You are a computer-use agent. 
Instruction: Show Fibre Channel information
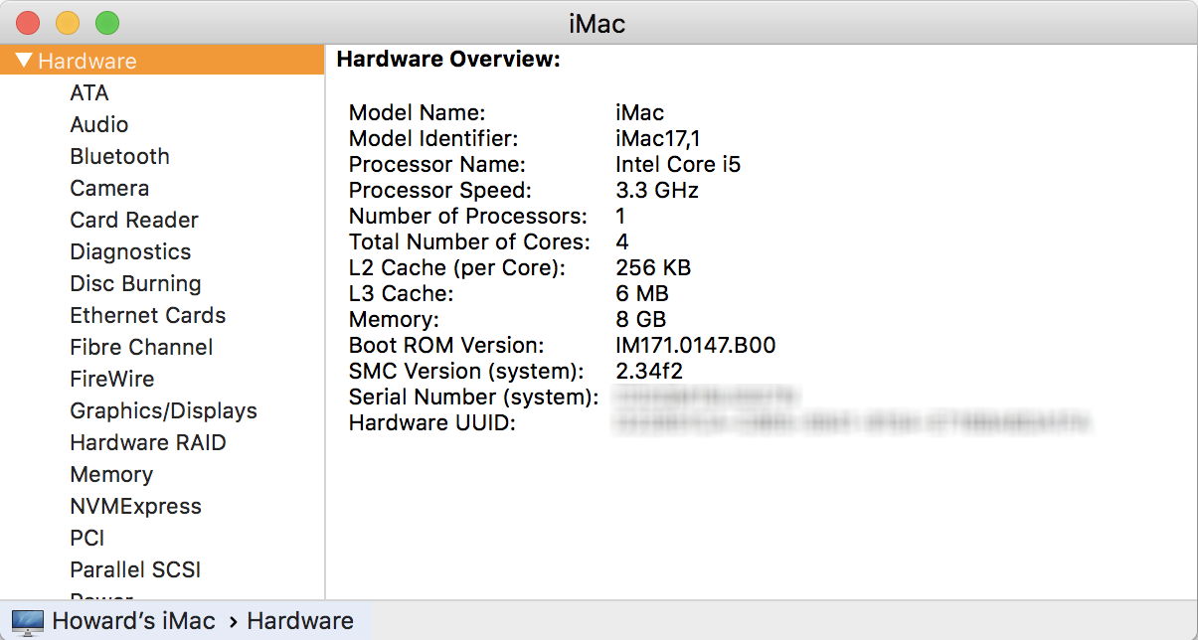tap(141, 347)
